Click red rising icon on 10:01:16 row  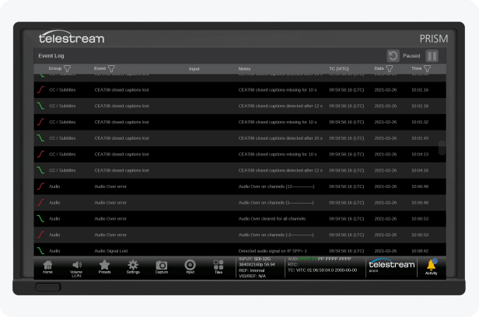coord(40,89)
